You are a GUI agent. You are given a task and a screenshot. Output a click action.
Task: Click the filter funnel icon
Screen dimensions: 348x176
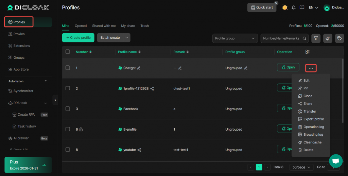coord(316,38)
